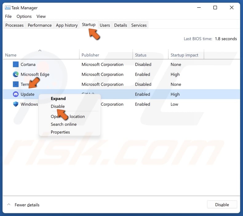This screenshot has height=216, width=243.
Task: Click the 1.8 seconds BIOS time value
Action: pyautogui.click(x=226, y=39)
